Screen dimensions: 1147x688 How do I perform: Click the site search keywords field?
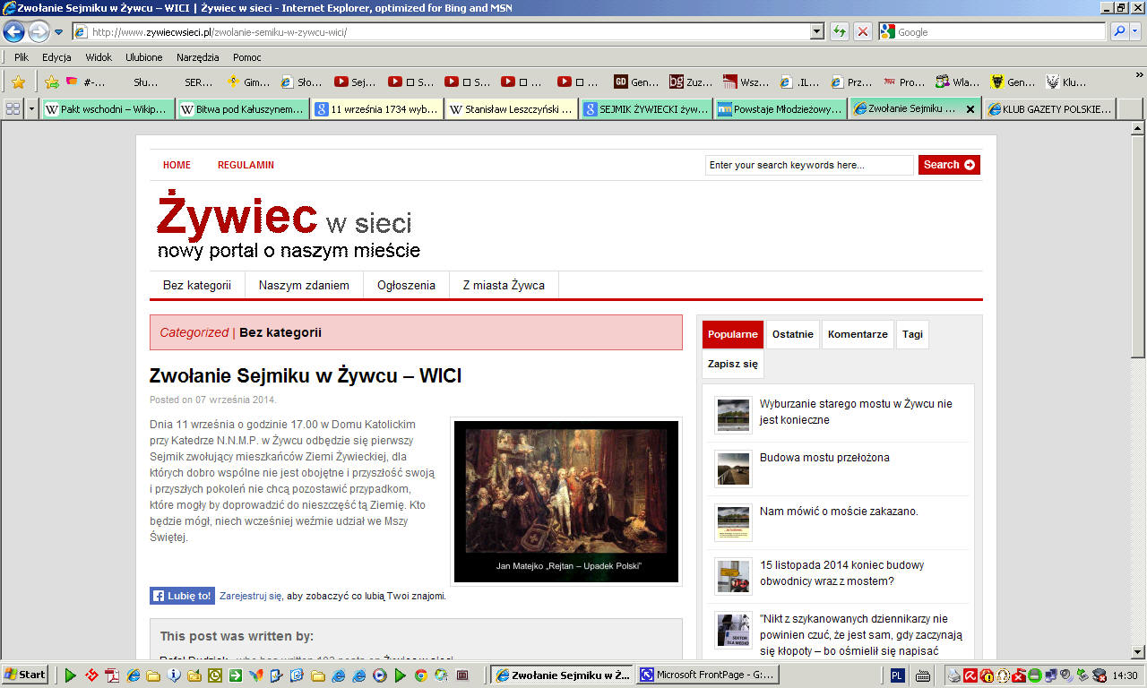tap(809, 165)
